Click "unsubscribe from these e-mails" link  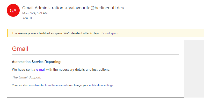coord(49,85)
